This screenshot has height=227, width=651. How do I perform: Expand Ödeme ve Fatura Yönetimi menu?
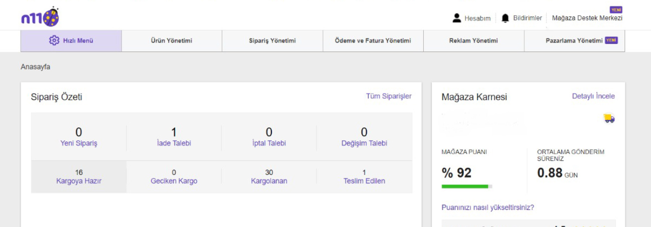pyautogui.click(x=373, y=41)
